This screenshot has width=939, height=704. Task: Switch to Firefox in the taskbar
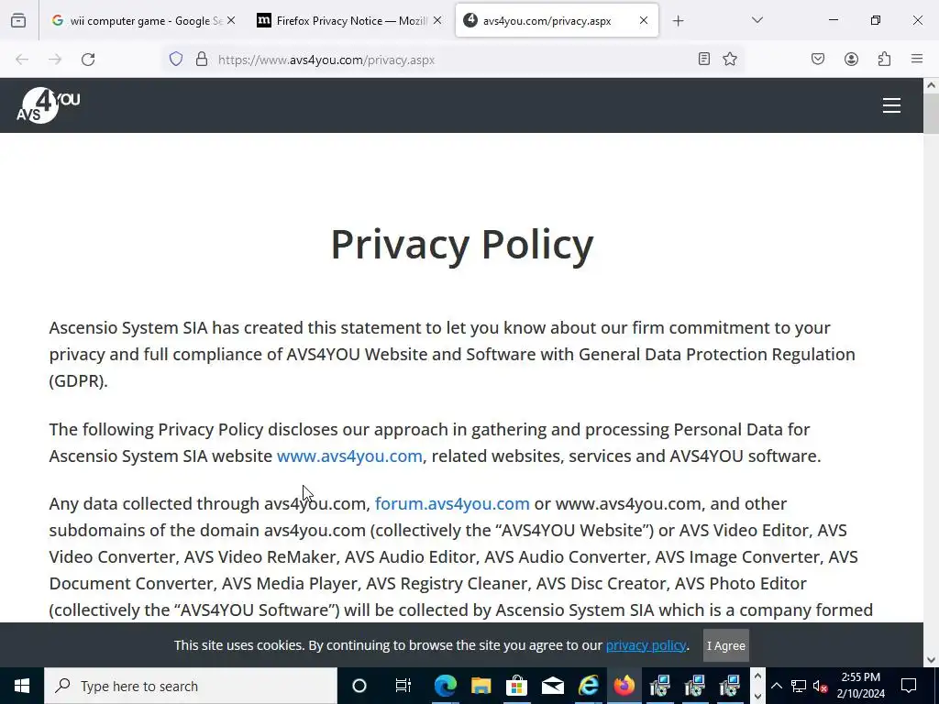[624, 686]
